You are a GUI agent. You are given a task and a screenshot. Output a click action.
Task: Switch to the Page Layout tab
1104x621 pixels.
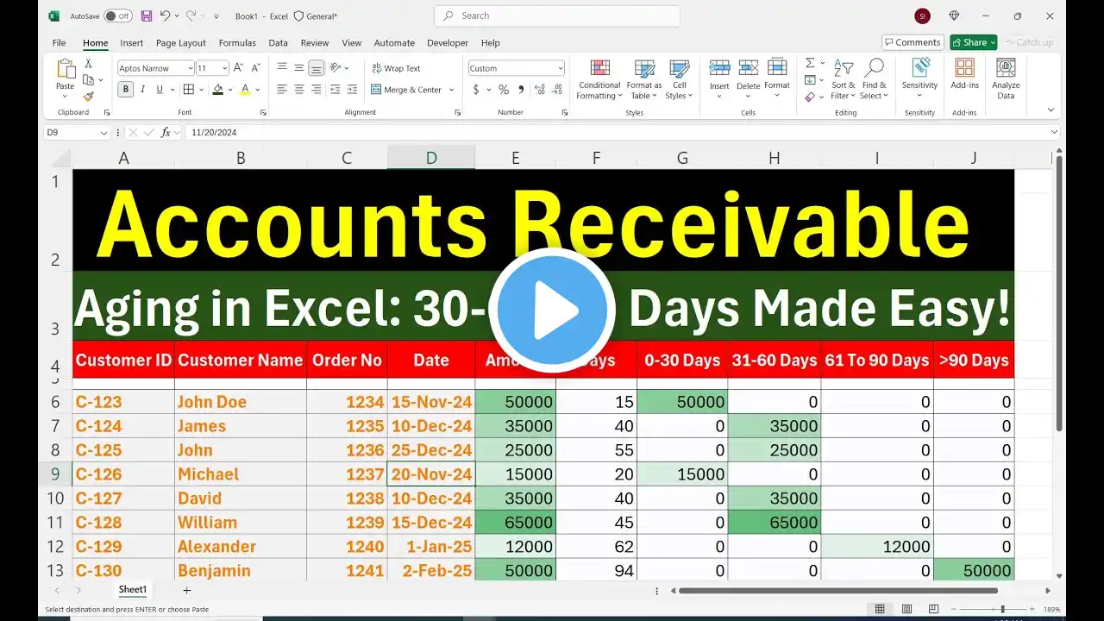tap(181, 43)
